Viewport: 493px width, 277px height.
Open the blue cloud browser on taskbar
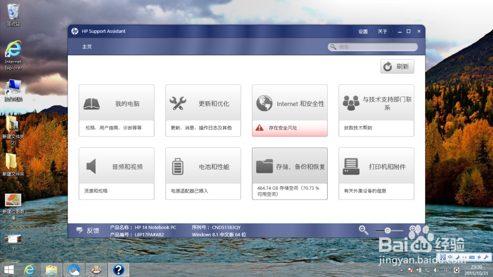(x=74, y=270)
